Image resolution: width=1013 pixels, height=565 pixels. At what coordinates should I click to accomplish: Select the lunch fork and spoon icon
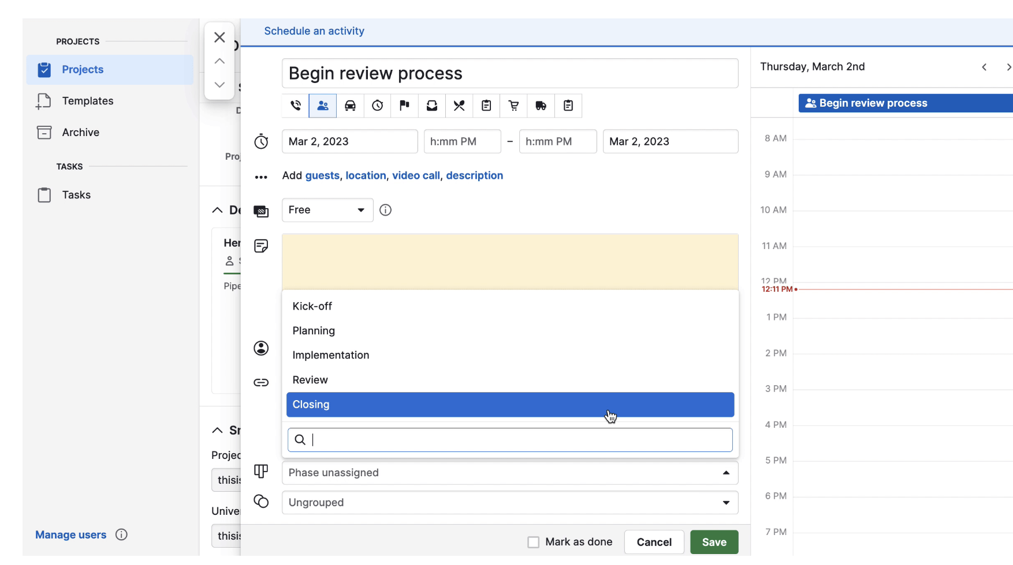pyautogui.click(x=459, y=106)
